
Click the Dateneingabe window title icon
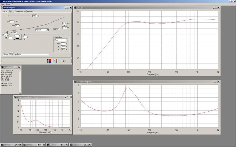point(2,7)
